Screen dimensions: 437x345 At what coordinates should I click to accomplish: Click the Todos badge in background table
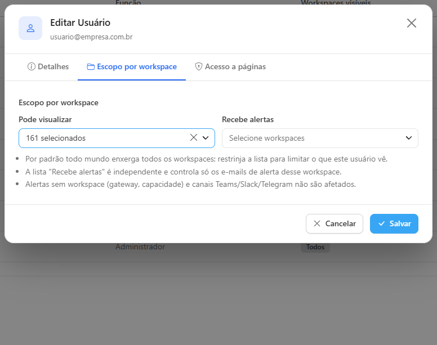click(x=315, y=247)
